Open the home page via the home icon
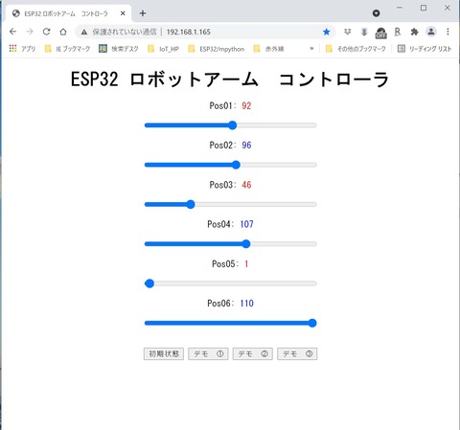Viewport: 460px width, 430px height. click(x=63, y=32)
